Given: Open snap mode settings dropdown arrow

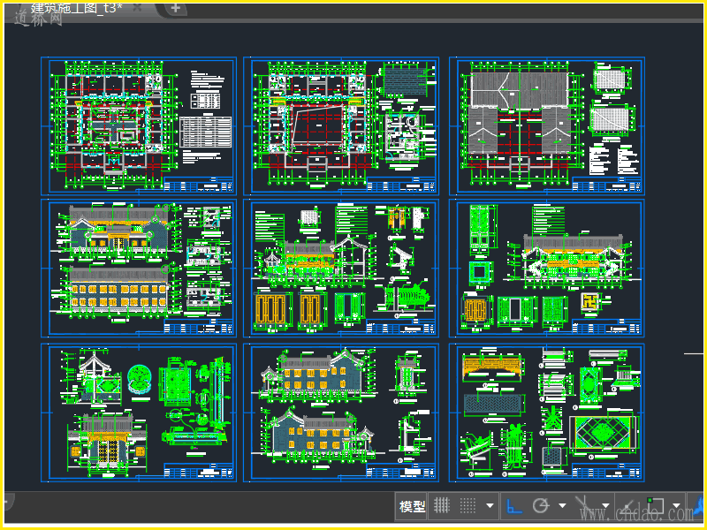Looking at the screenshot, I should 489,507.
